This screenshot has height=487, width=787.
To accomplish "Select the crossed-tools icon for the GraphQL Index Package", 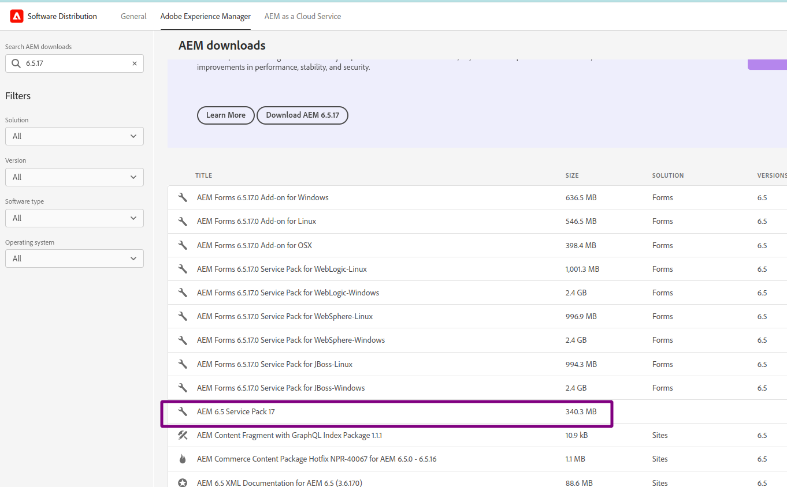I will tap(183, 435).
